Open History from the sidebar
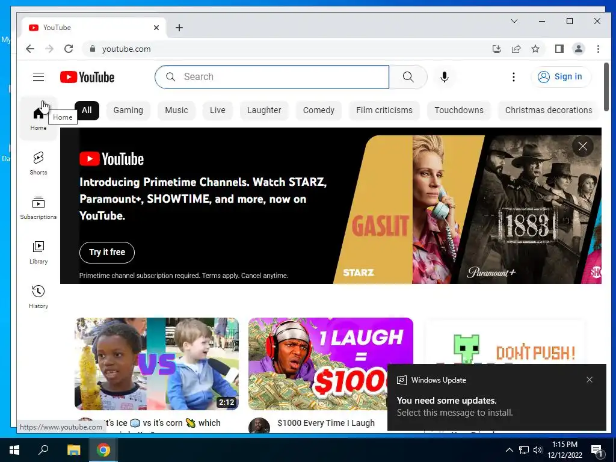The width and height of the screenshot is (616, 462). click(x=38, y=297)
